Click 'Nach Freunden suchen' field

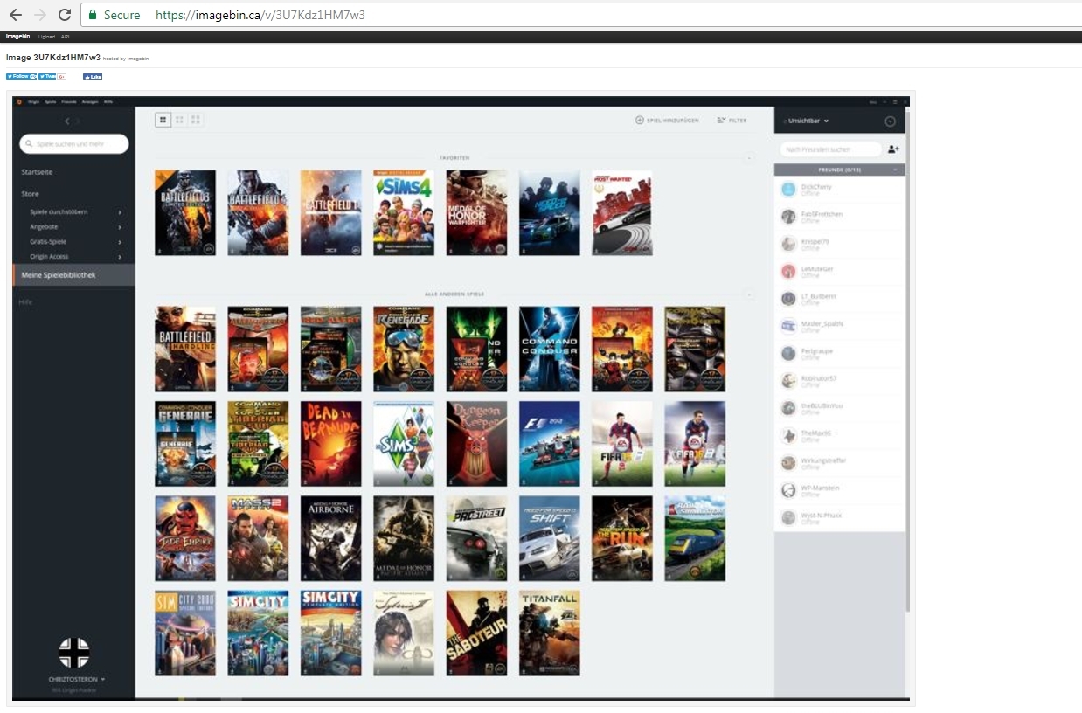pyautogui.click(x=830, y=149)
